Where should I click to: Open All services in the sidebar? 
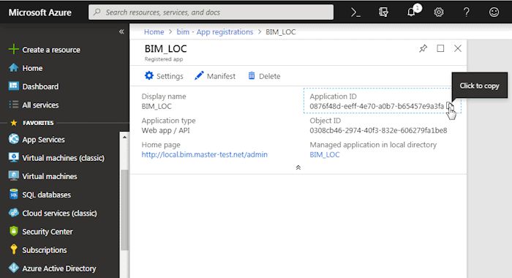click(40, 105)
